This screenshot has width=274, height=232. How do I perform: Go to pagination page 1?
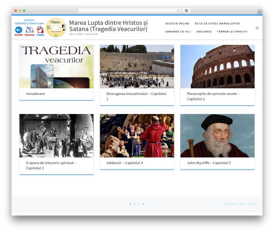[x=130, y=204]
